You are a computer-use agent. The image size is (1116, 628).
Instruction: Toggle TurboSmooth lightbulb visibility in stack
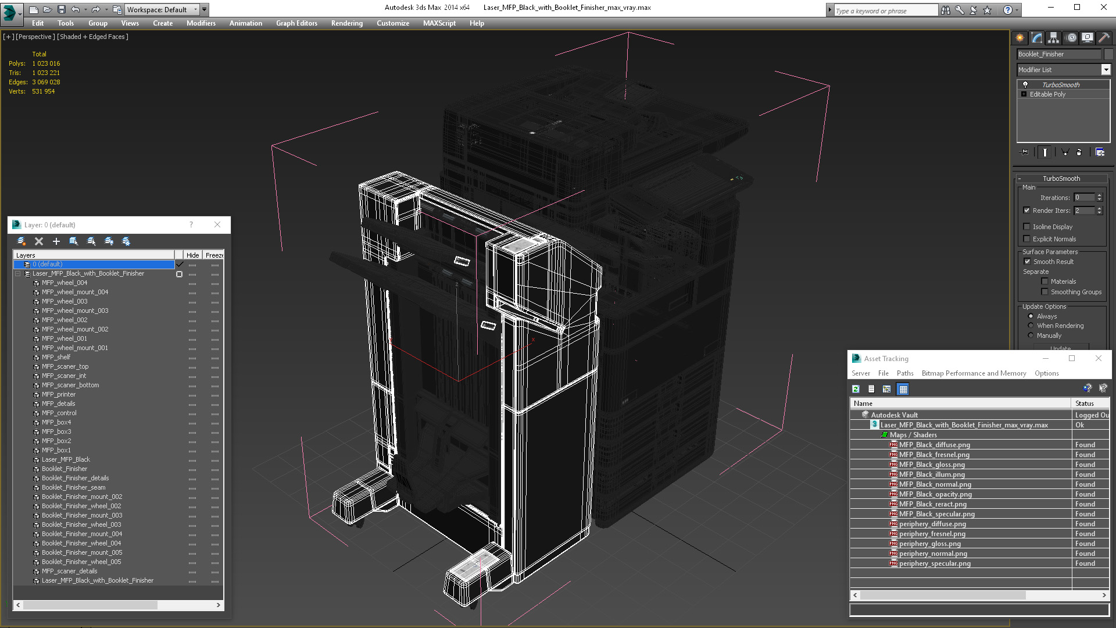point(1025,85)
